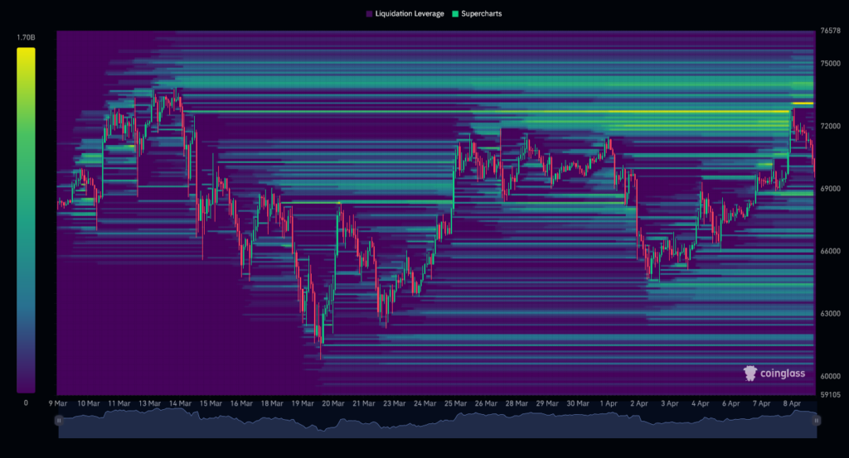Screen dimensions: 849x458
Task: Click the left range slider handle
Action: pyautogui.click(x=59, y=420)
